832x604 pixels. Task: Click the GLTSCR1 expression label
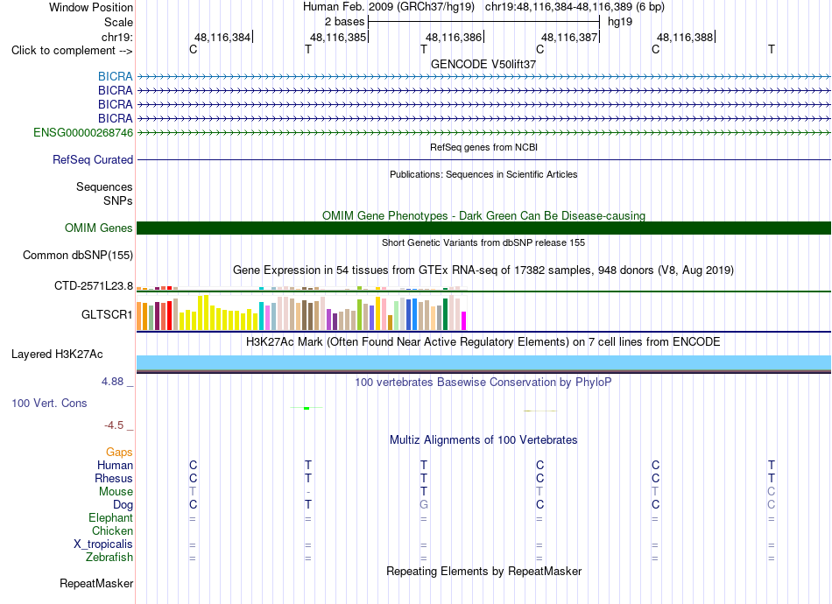pyautogui.click(x=107, y=314)
